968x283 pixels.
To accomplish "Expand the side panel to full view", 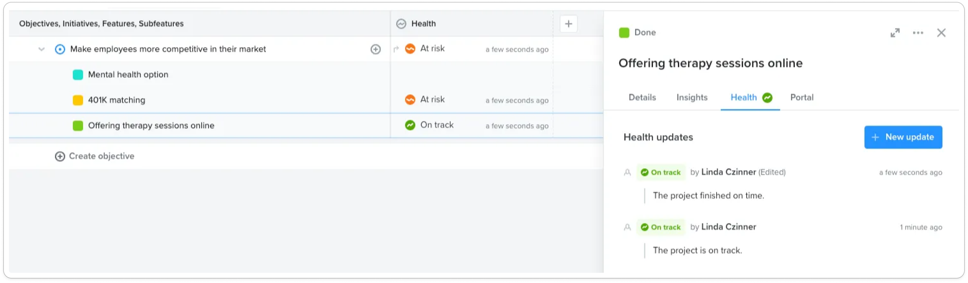I will coord(895,33).
